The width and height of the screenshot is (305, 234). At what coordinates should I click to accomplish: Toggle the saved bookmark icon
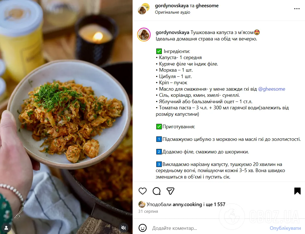(x=297, y=191)
